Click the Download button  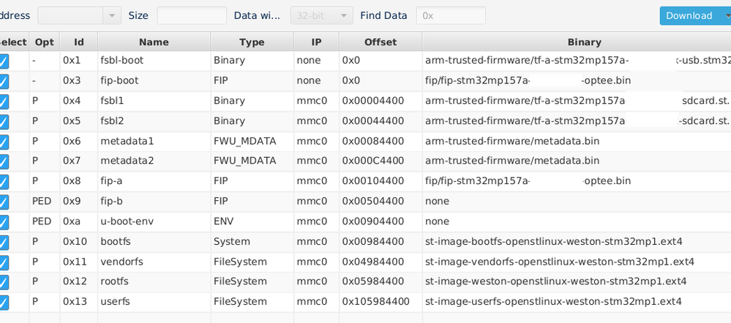click(689, 15)
